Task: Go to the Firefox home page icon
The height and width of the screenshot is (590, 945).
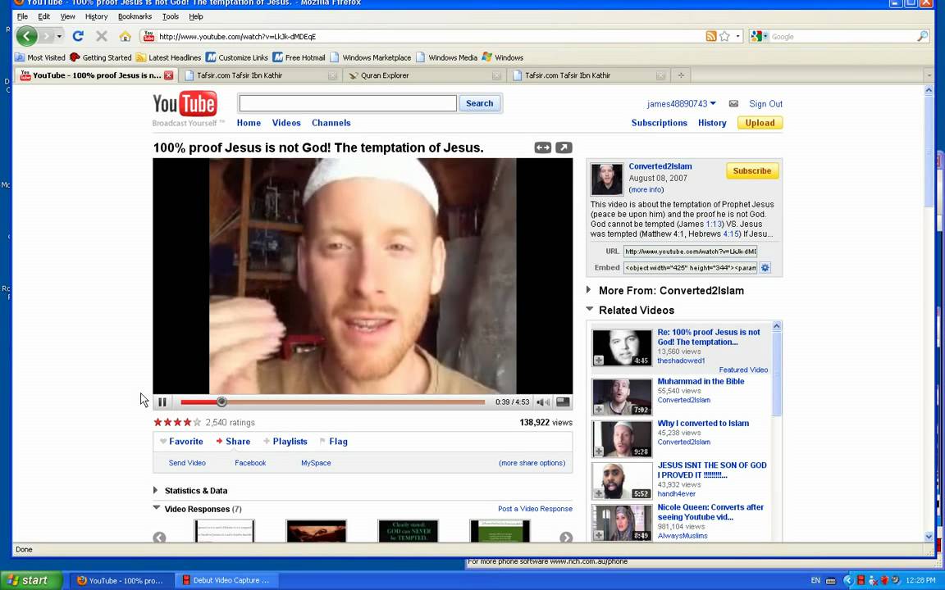Action: [x=125, y=37]
